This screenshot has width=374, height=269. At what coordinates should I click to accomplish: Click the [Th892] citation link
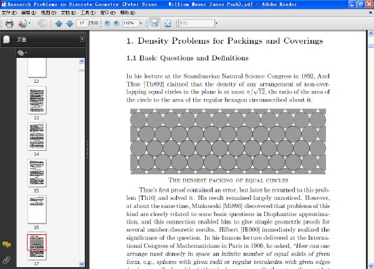coord(154,84)
